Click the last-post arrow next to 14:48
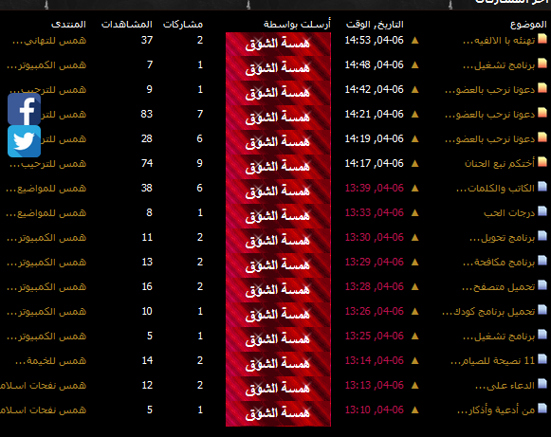This screenshot has height=437, width=551. tap(415, 64)
